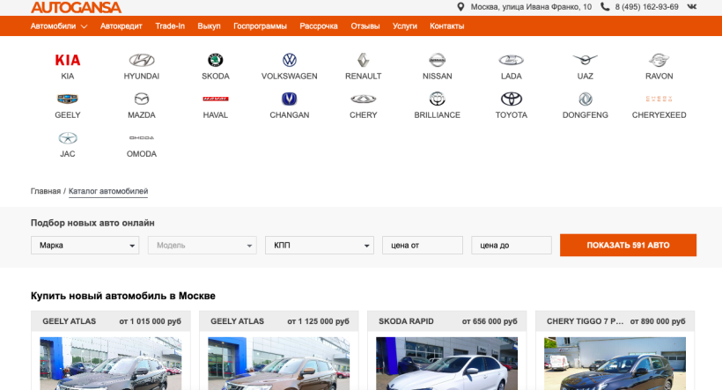Viewport: 722px width, 390px height.
Task: Open the Chery brand logo
Action: coord(364,99)
